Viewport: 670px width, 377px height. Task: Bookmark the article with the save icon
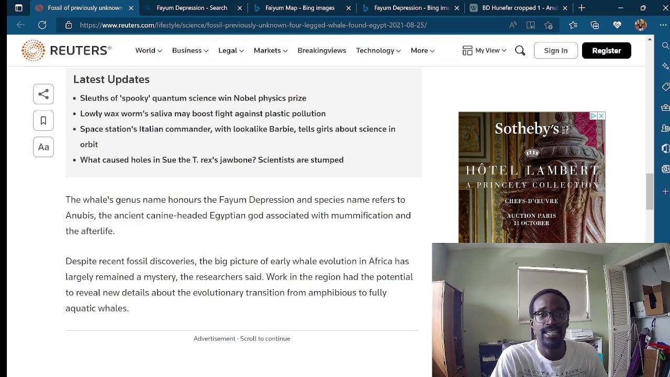(43, 121)
